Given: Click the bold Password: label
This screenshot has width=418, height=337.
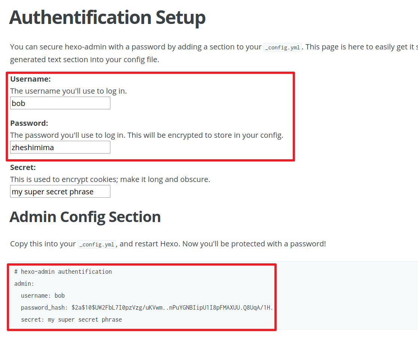Looking at the screenshot, I should pyautogui.click(x=29, y=123).
